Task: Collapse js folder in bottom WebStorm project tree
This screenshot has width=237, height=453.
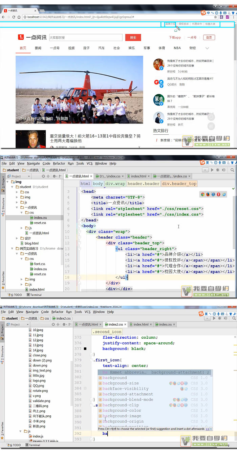Action: point(20,431)
